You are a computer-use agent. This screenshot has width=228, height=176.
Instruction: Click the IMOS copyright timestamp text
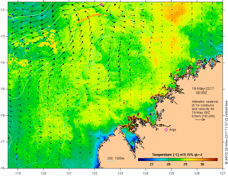[x=226, y=132]
